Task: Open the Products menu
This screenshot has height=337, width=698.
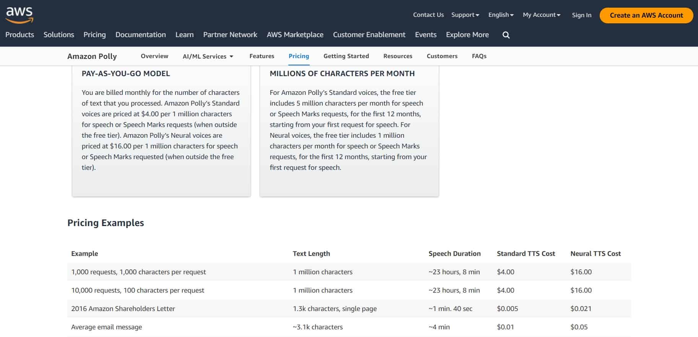Action: 20,35
